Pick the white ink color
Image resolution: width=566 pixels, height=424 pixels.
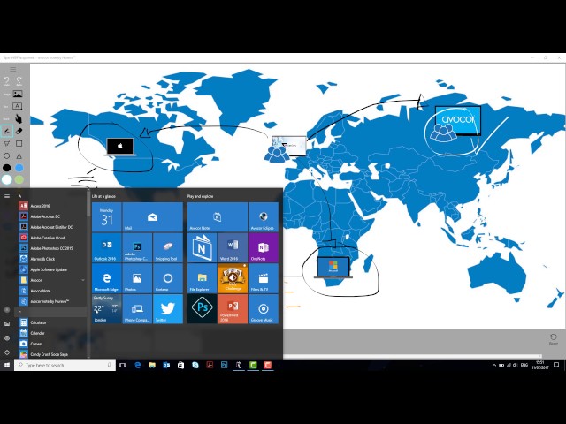click(x=6, y=179)
